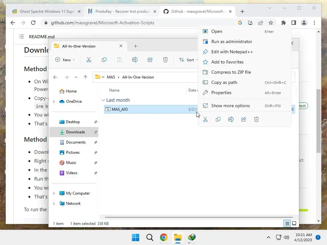Show hidden system tray icons
Screen dimensions: 327x245
[x=269, y=237]
